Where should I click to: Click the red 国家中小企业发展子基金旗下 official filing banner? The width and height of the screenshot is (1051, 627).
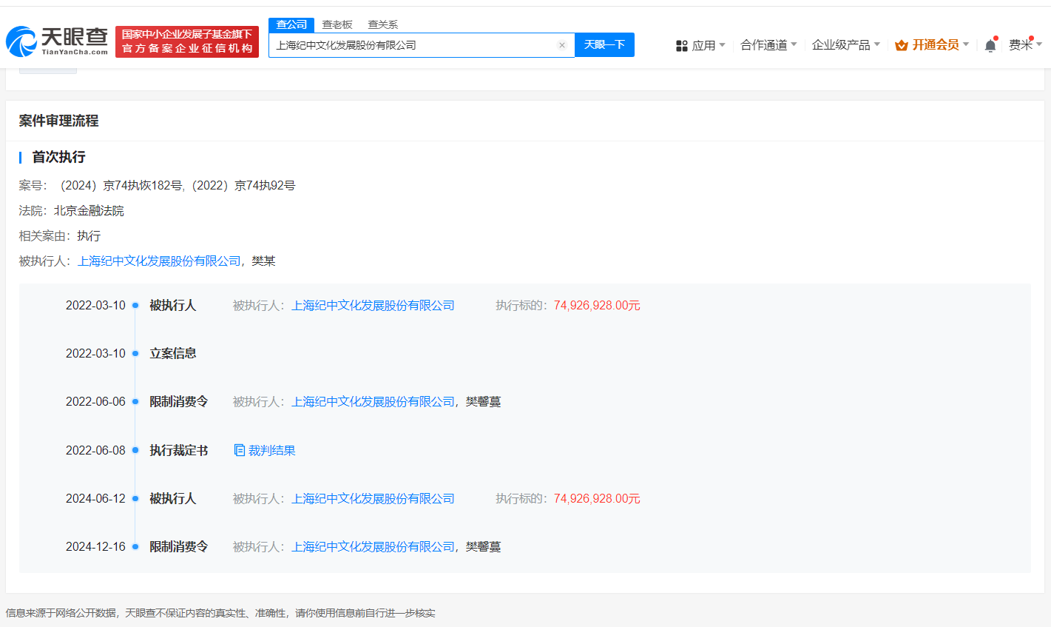coord(187,41)
